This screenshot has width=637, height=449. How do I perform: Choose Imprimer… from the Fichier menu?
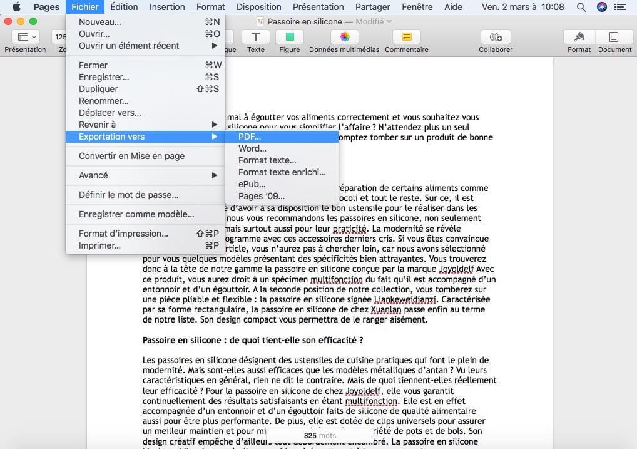point(145,245)
